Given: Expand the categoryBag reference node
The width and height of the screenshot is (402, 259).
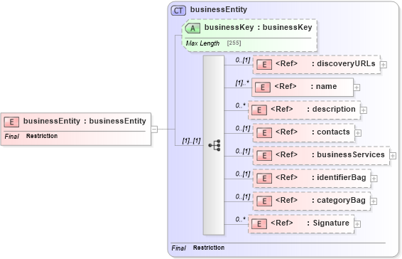Looking at the screenshot, I should click(x=374, y=201).
